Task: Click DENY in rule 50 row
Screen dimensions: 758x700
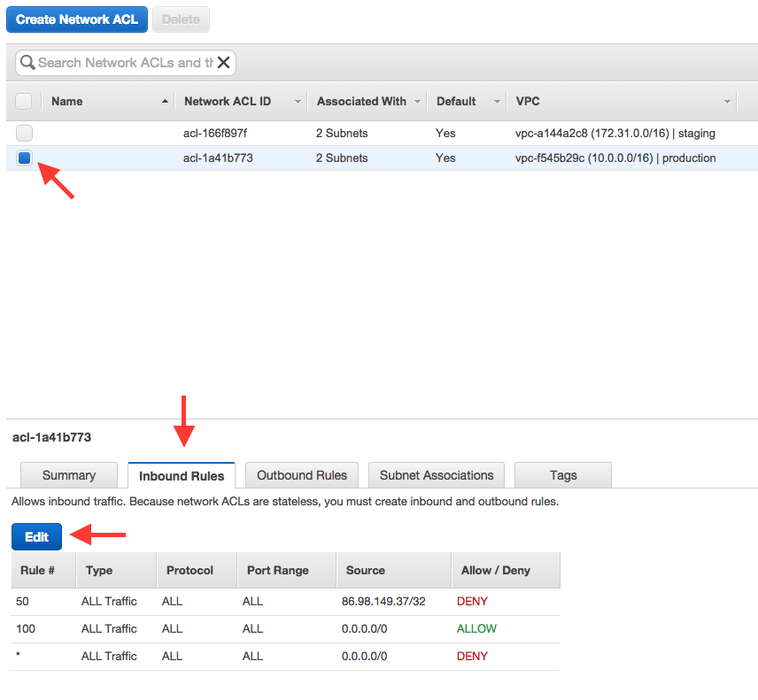Action: click(472, 602)
